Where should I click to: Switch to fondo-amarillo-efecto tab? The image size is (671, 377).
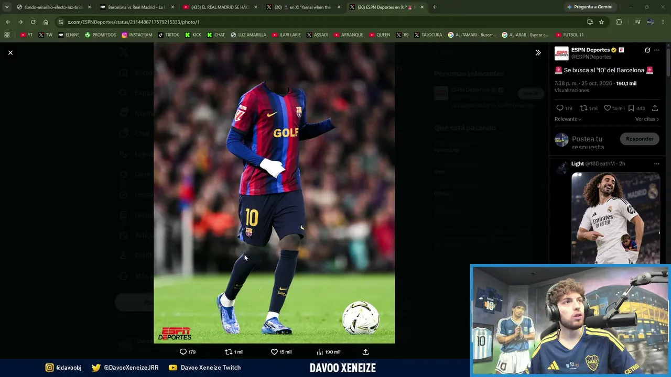click(x=53, y=7)
